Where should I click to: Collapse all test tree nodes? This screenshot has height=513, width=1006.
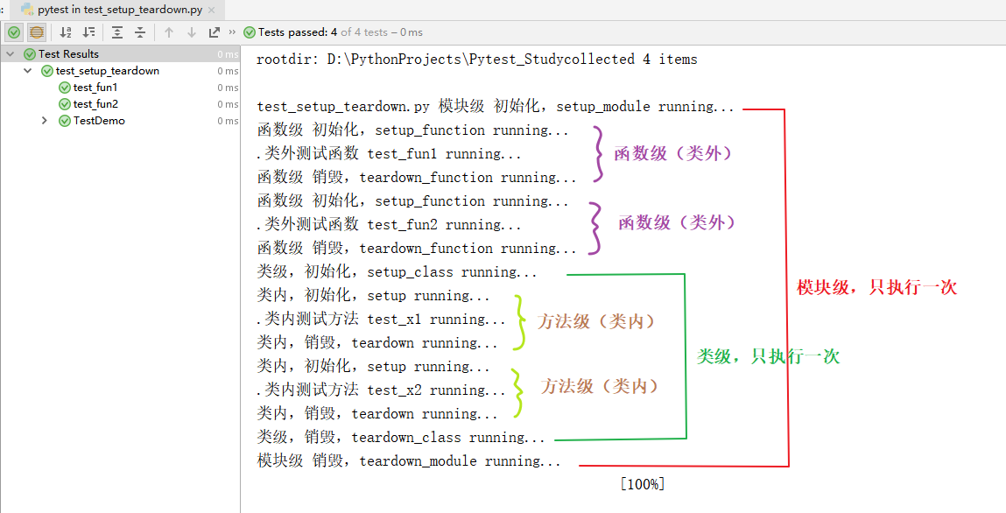(140, 32)
